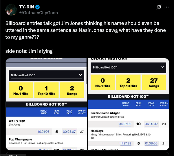The width and height of the screenshot is (174, 156).
Task: Click the right BILLBOARD HOT 100 table heading
Action: pos(128,97)
